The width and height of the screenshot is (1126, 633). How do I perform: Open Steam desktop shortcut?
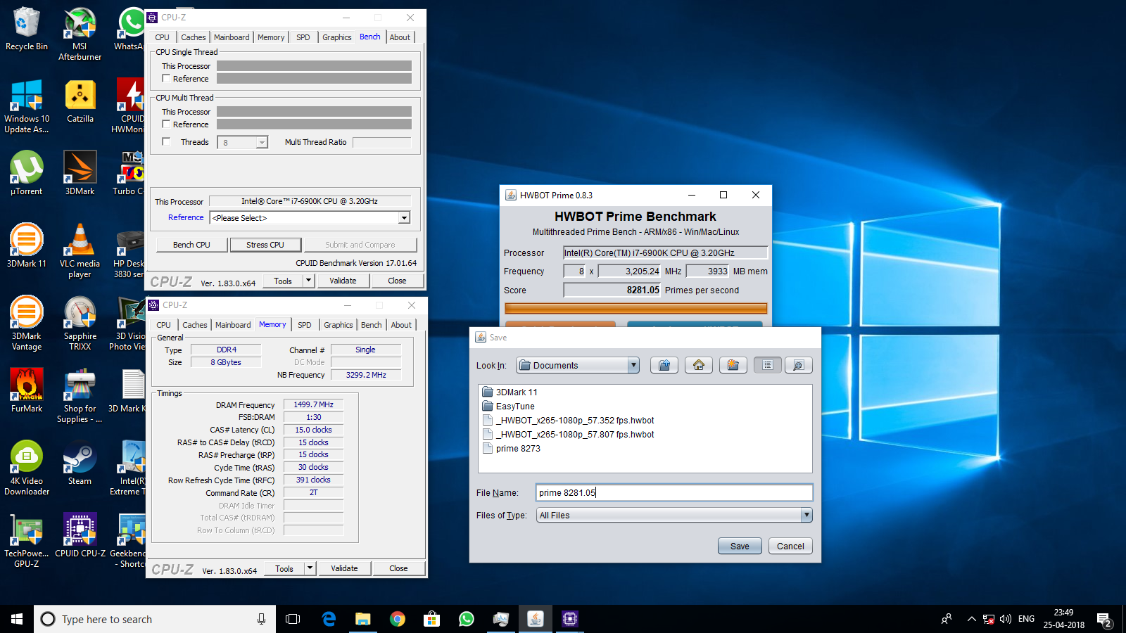tap(80, 463)
